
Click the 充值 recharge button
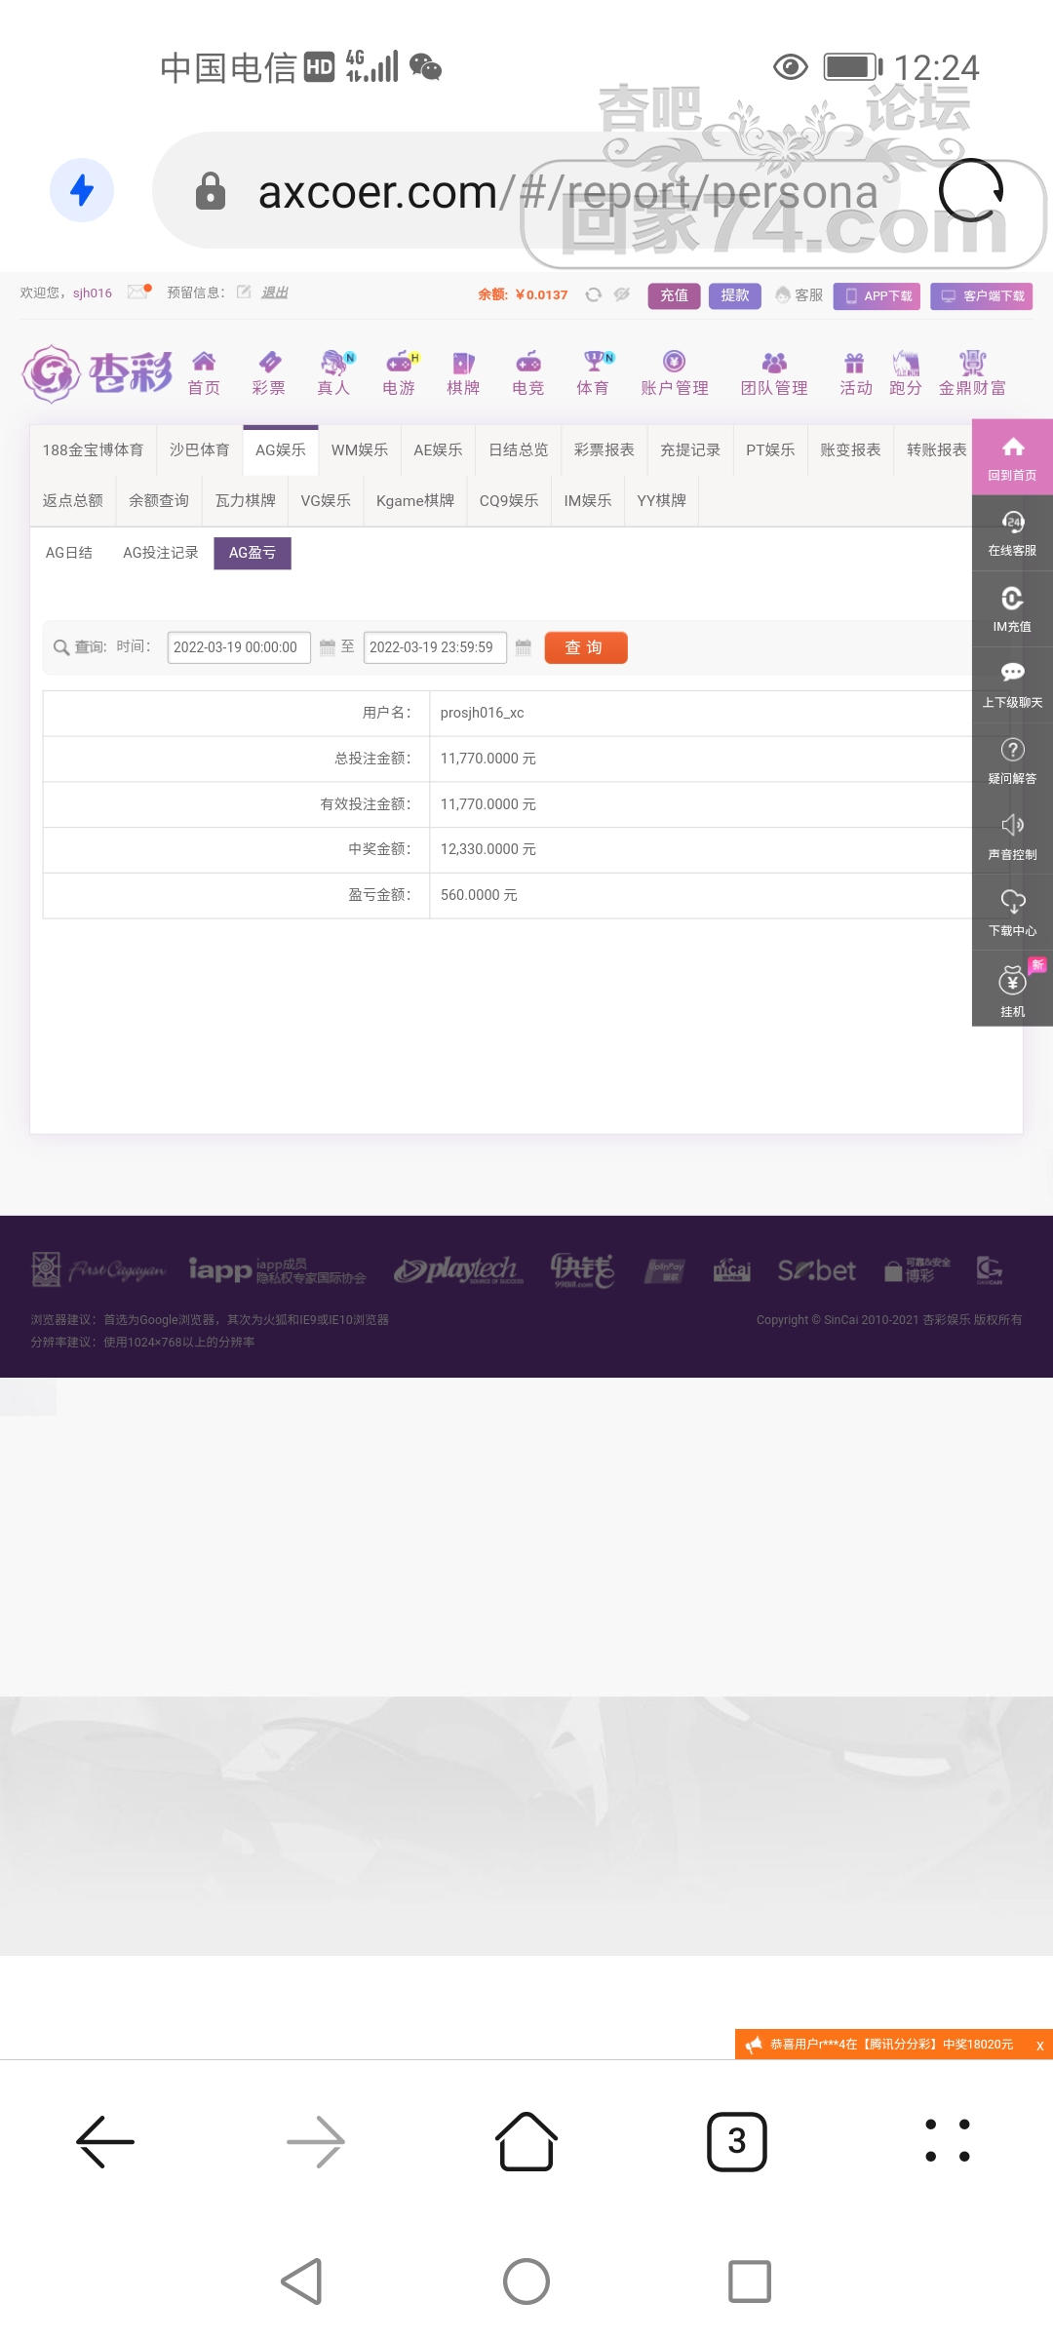[x=674, y=295]
